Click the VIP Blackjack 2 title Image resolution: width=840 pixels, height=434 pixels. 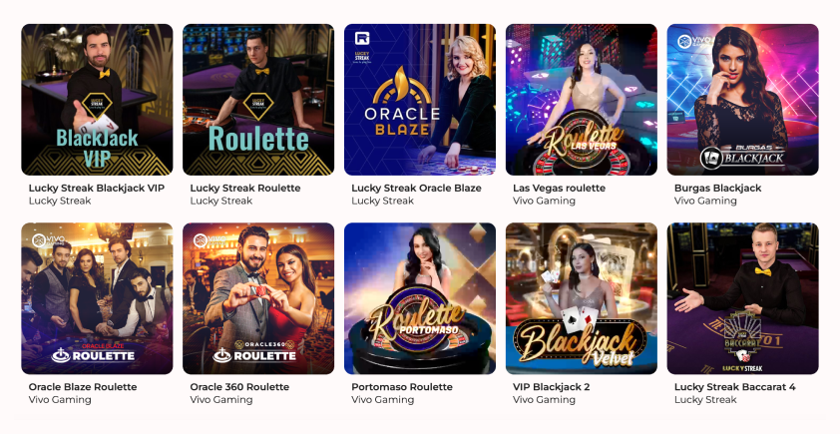552,387
